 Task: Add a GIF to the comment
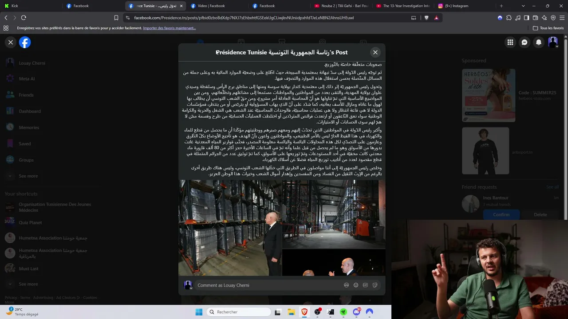pyautogui.click(x=365, y=285)
